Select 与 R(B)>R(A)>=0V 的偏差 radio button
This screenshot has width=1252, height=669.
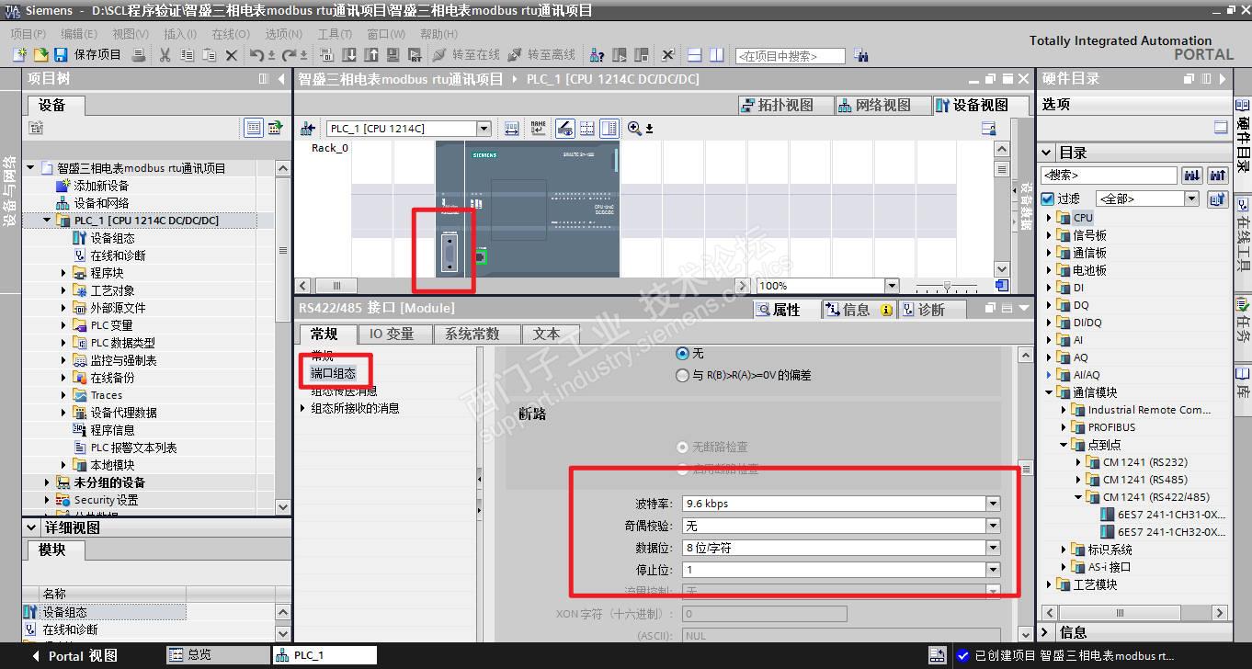682,375
